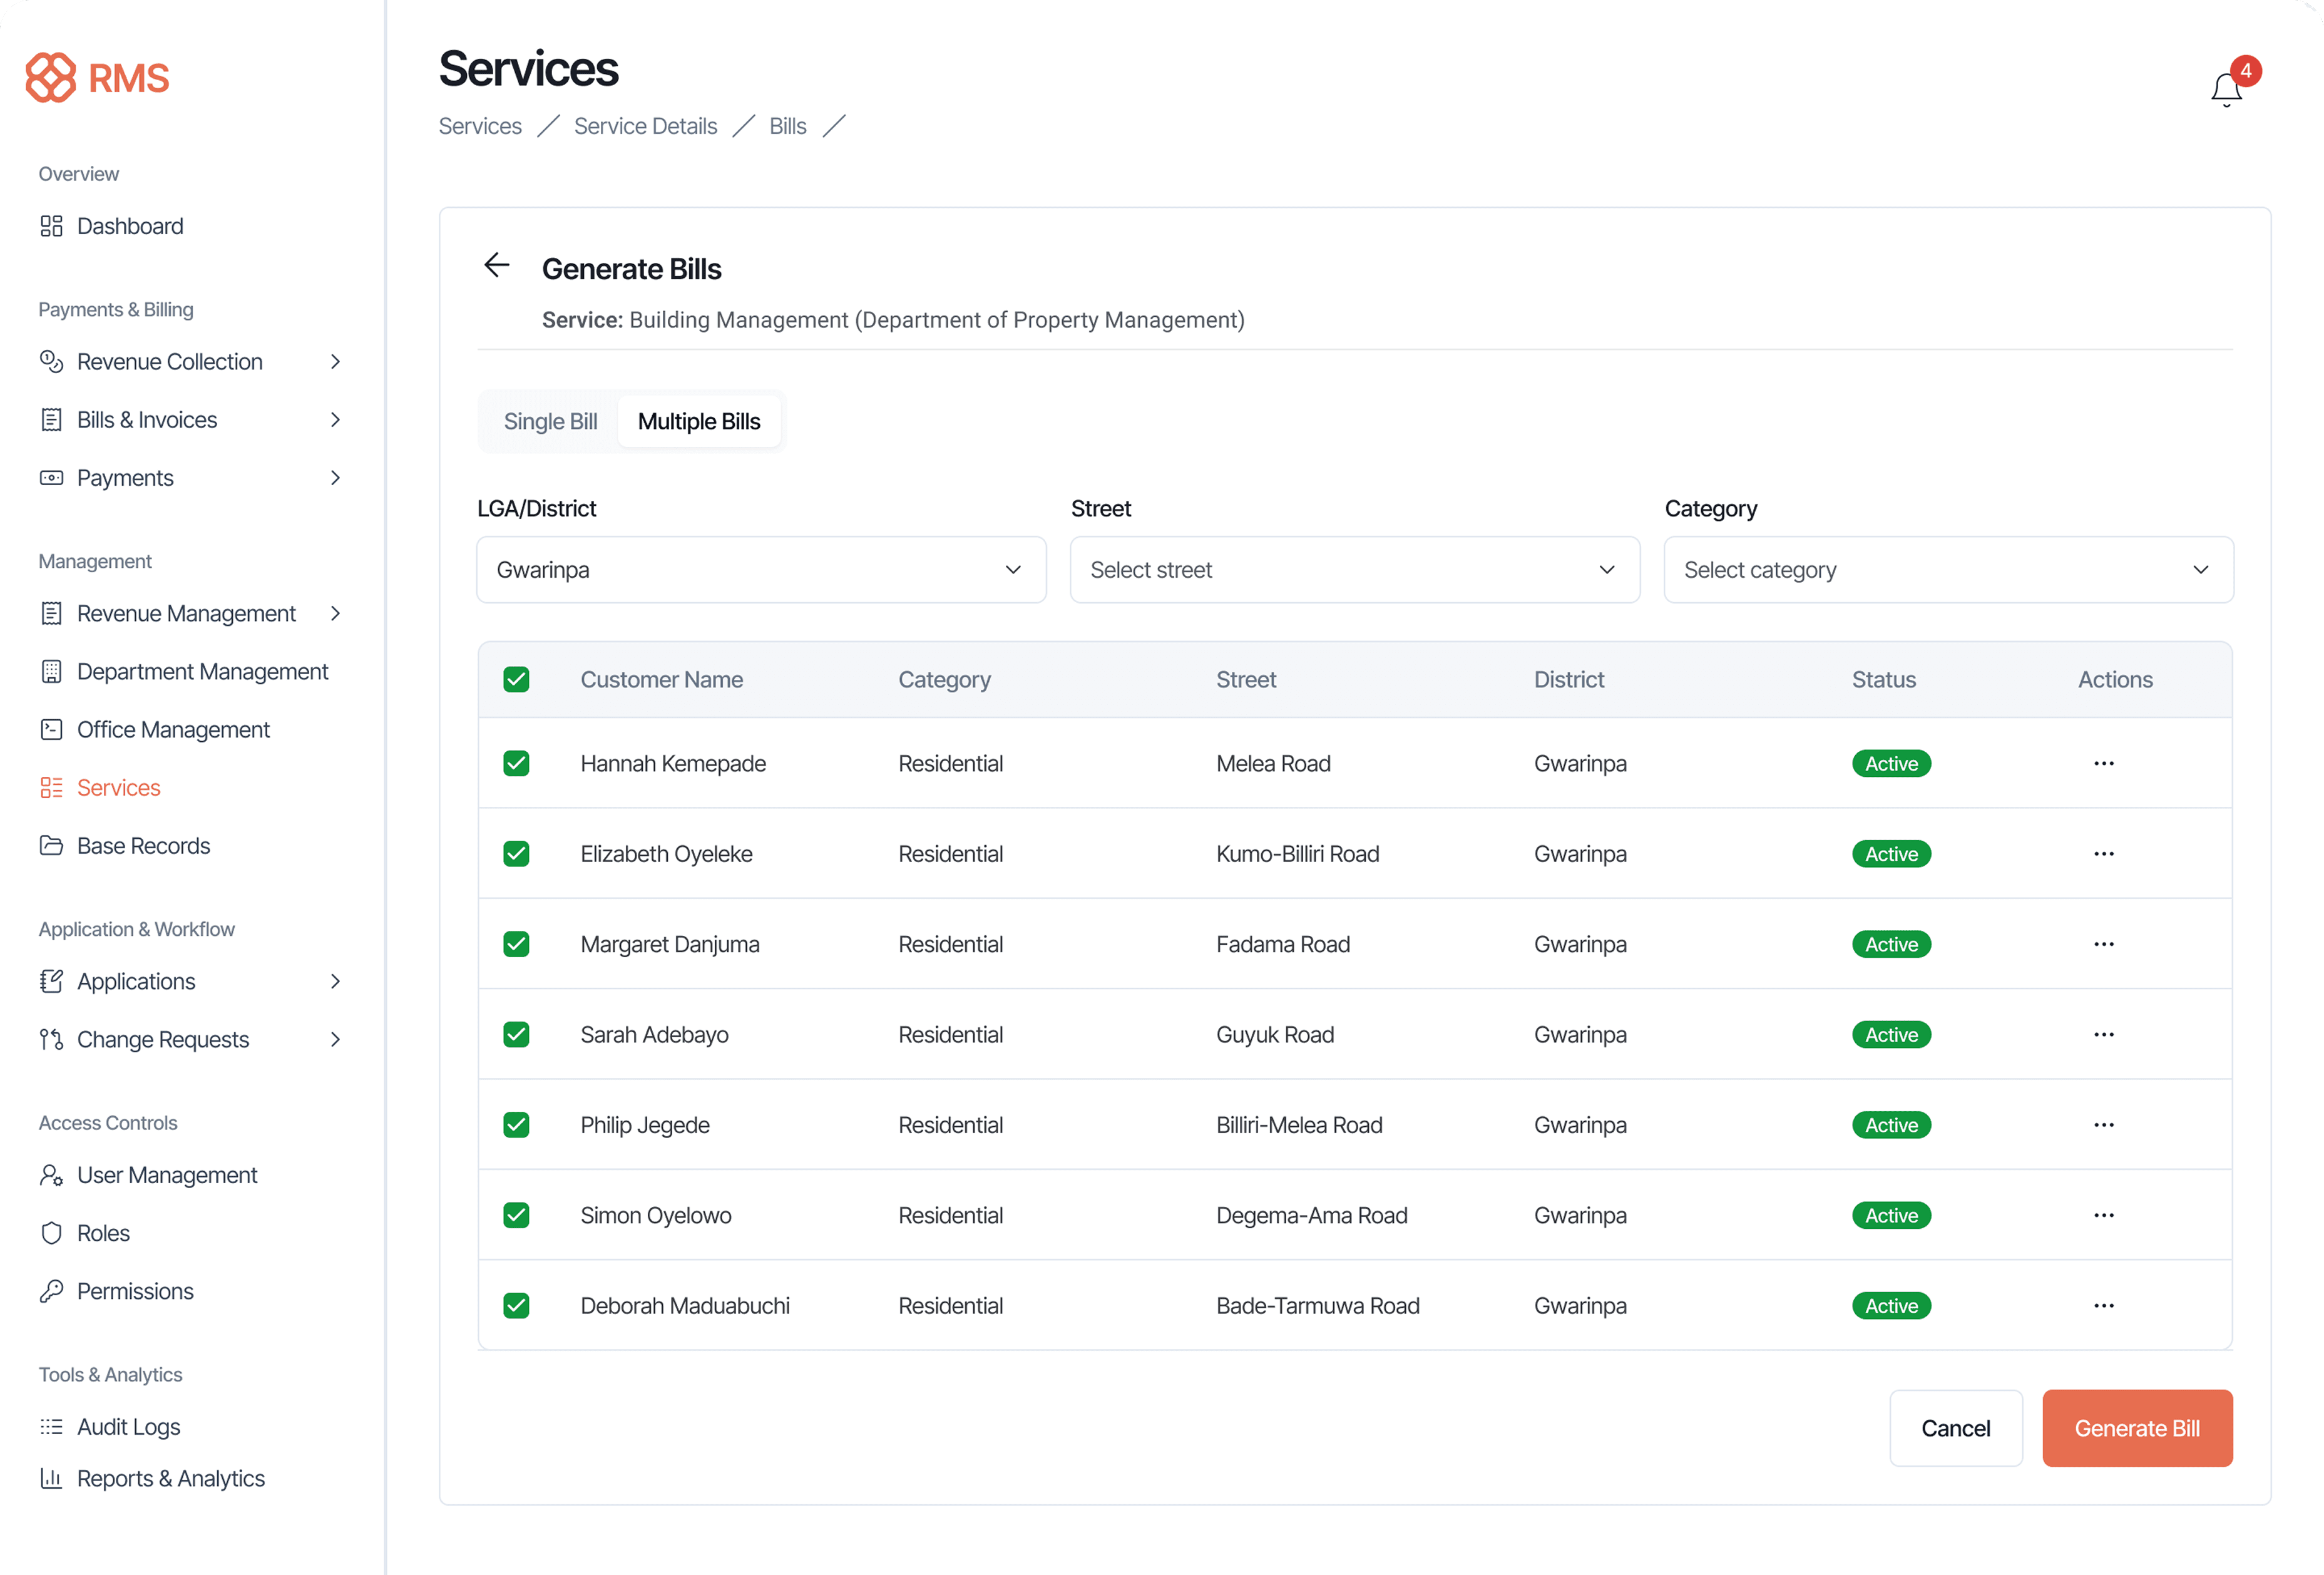Click the Permissions key icon

pyautogui.click(x=51, y=1292)
